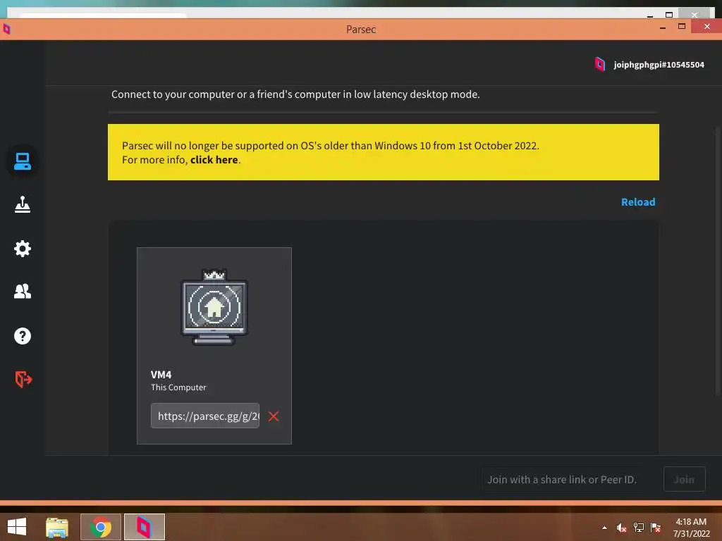Screen dimensions: 722x541
Task: Show hidden system tray icons
Action: click(x=604, y=528)
